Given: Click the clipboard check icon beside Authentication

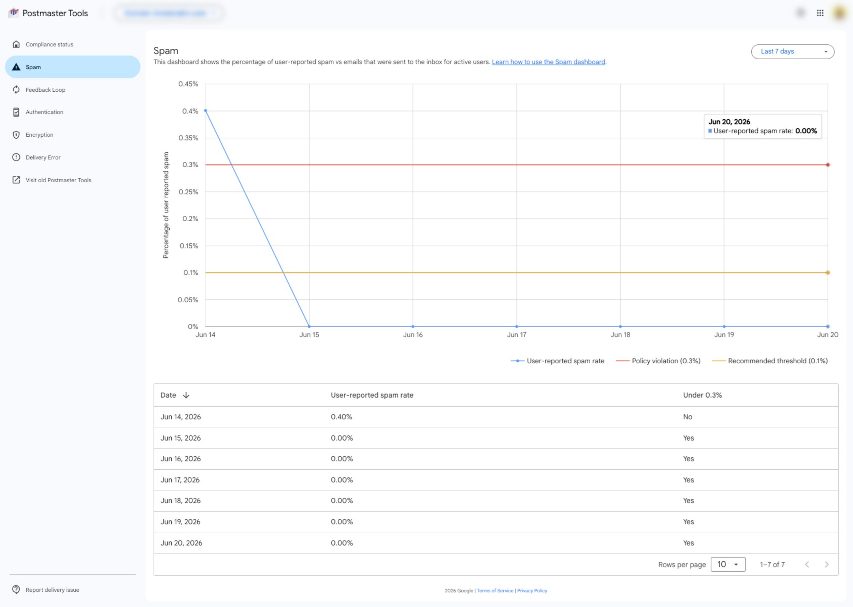Looking at the screenshot, I should (x=16, y=112).
